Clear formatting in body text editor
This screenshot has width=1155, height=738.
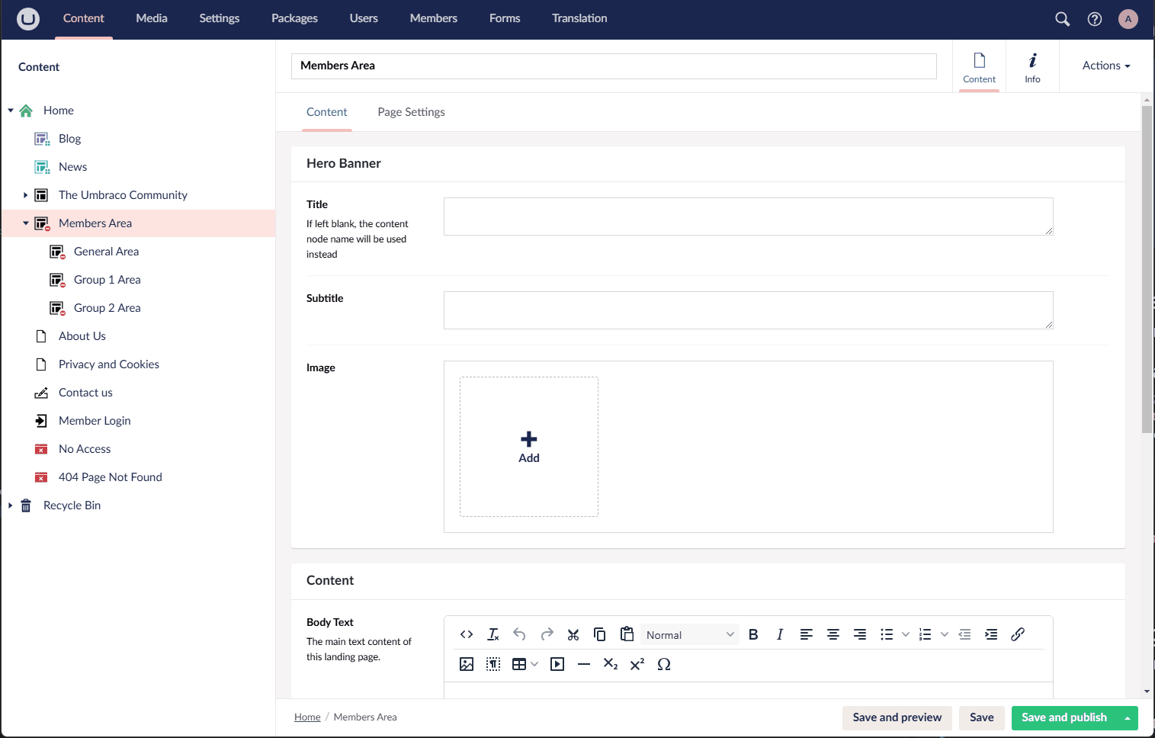click(493, 634)
